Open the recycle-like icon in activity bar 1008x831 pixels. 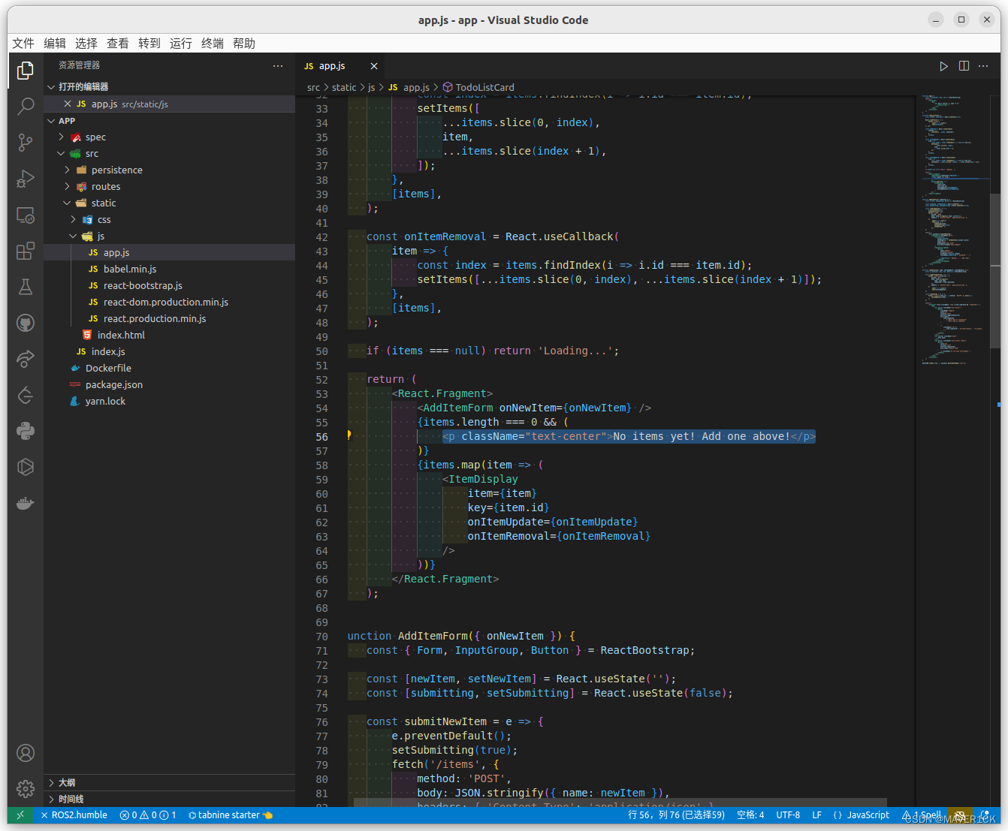point(26,395)
